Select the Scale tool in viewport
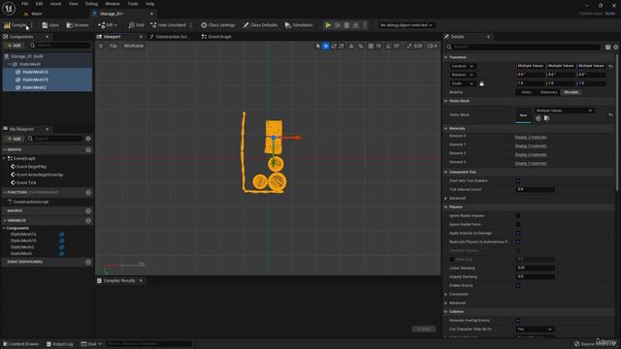Viewport: 621px width, 349px height. click(x=342, y=46)
